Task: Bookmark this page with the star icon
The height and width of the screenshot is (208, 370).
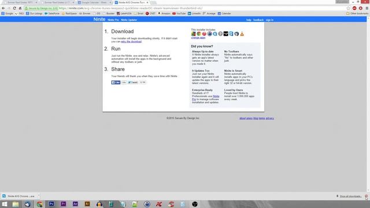Action: tap(348, 8)
